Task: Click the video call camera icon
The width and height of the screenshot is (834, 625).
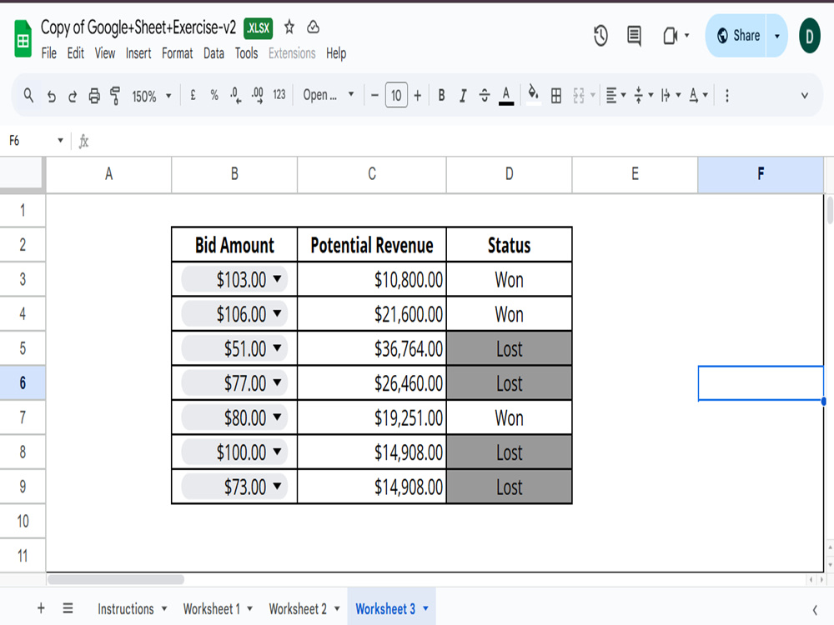Action: coord(670,36)
